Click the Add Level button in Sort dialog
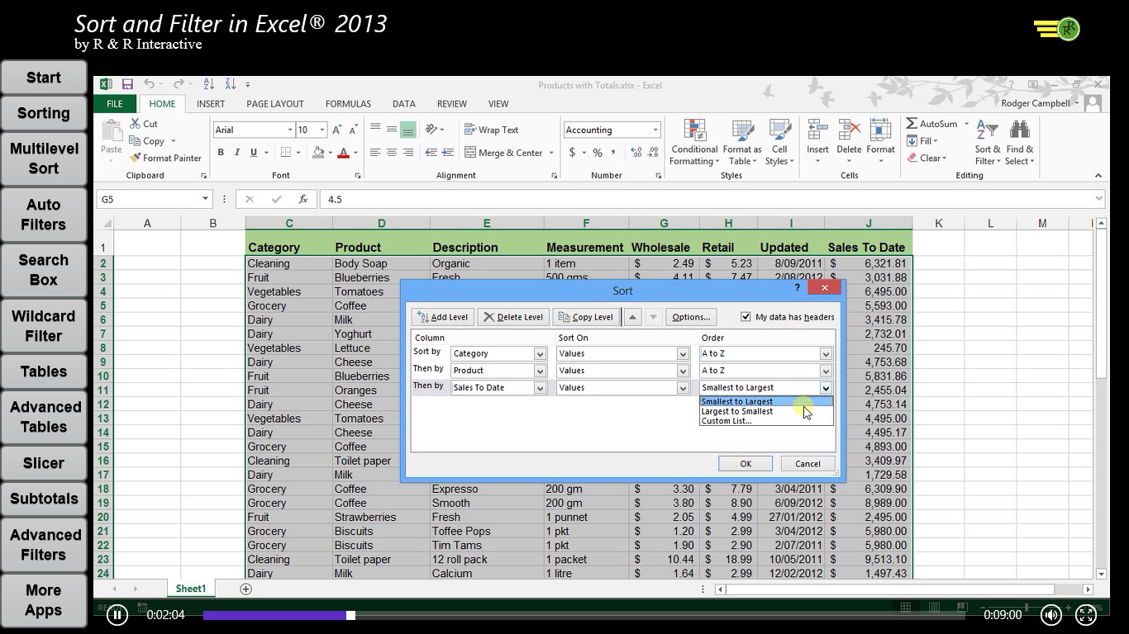This screenshot has width=1129, height=634. point(441,316)
